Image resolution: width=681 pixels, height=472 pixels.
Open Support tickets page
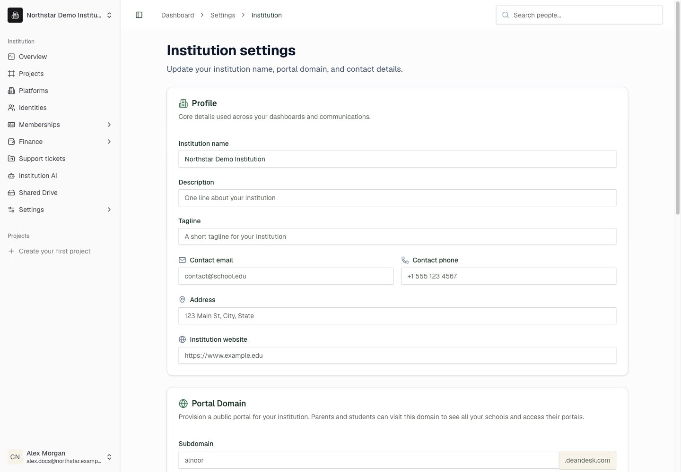click(x=61, y=159)
